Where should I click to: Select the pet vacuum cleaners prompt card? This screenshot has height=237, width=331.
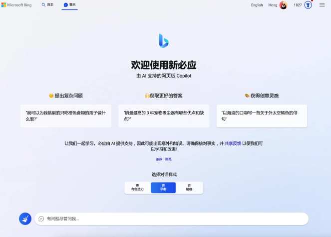[164, 116]
